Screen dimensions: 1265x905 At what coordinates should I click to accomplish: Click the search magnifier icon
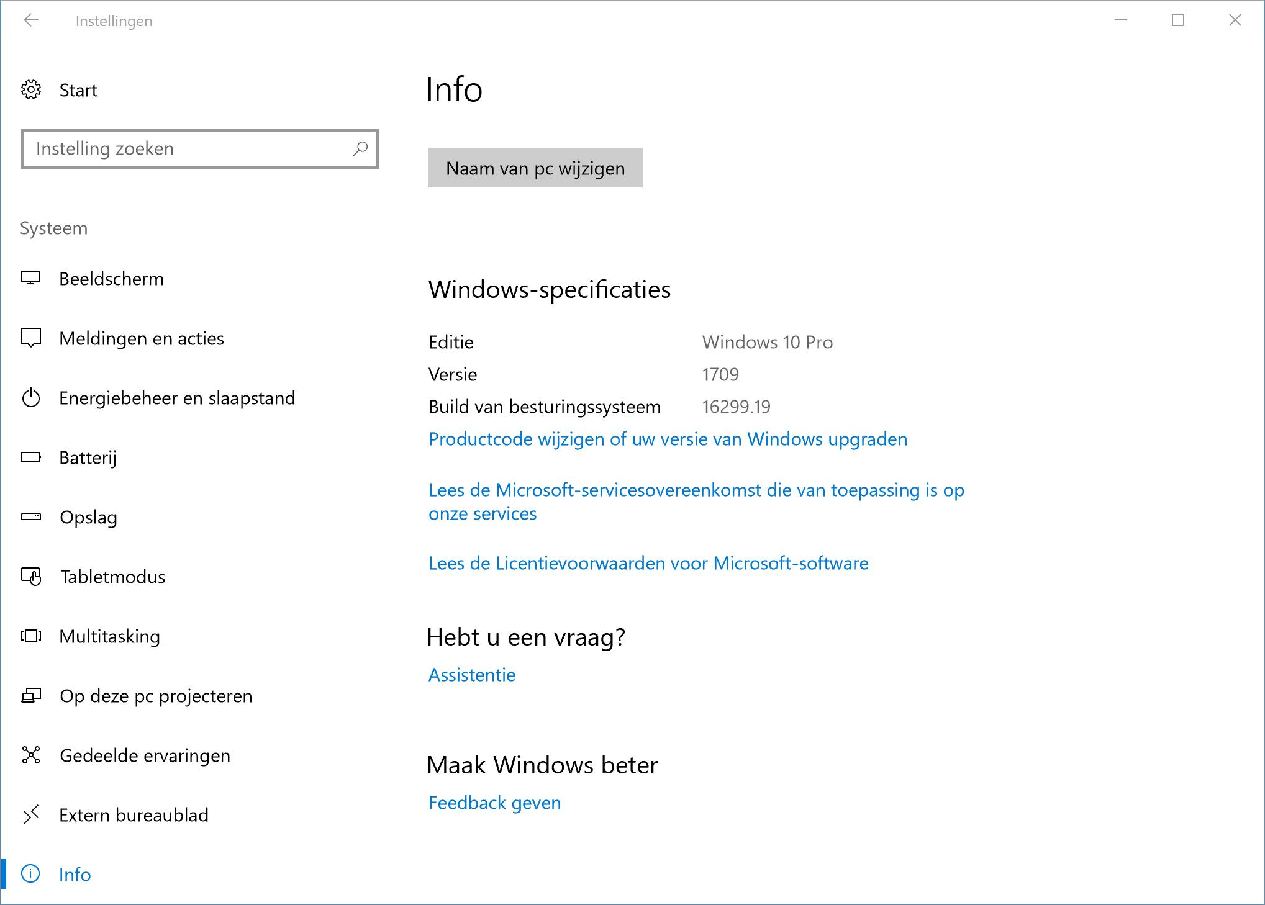pyautogui.click(x=360, y=149)
